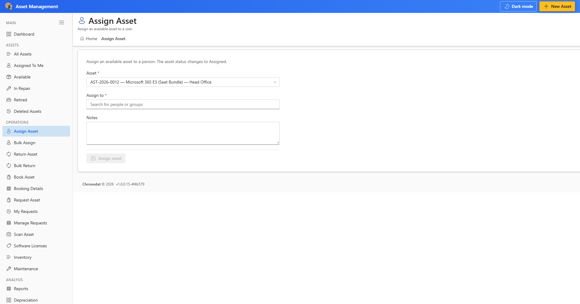Click the Bulk Return arrows icon
Viewport: 580px width, 304px height.
point(9,166)
